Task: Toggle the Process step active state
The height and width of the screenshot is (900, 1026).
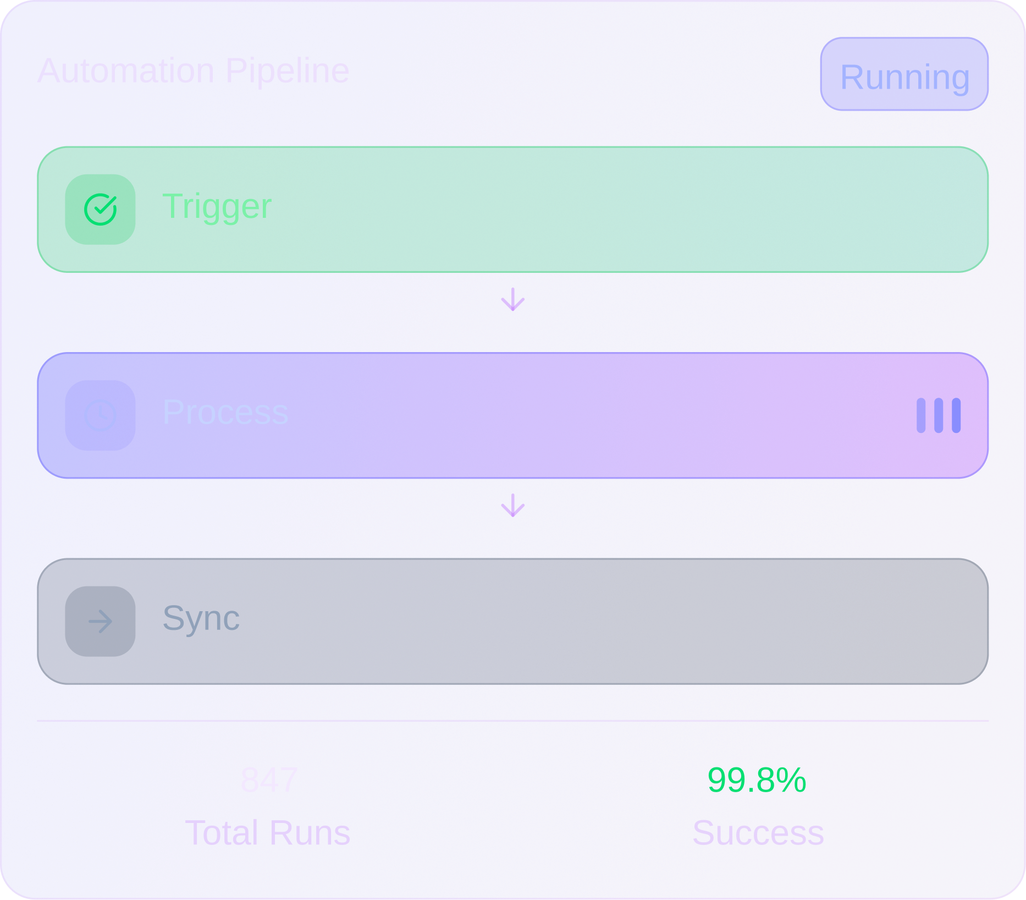Action: click(x=511, y=415)
